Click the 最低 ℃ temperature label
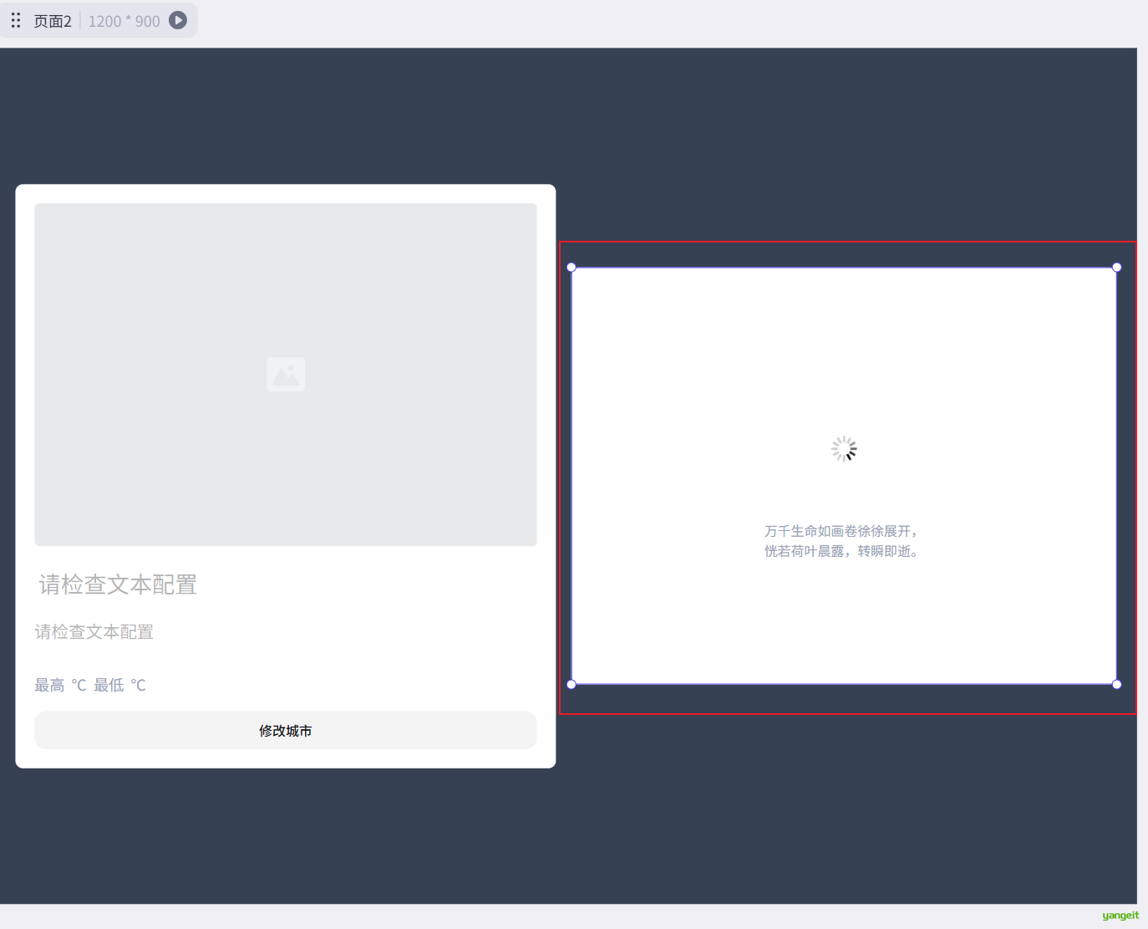The image size is (1148, 929). [119, 686]
